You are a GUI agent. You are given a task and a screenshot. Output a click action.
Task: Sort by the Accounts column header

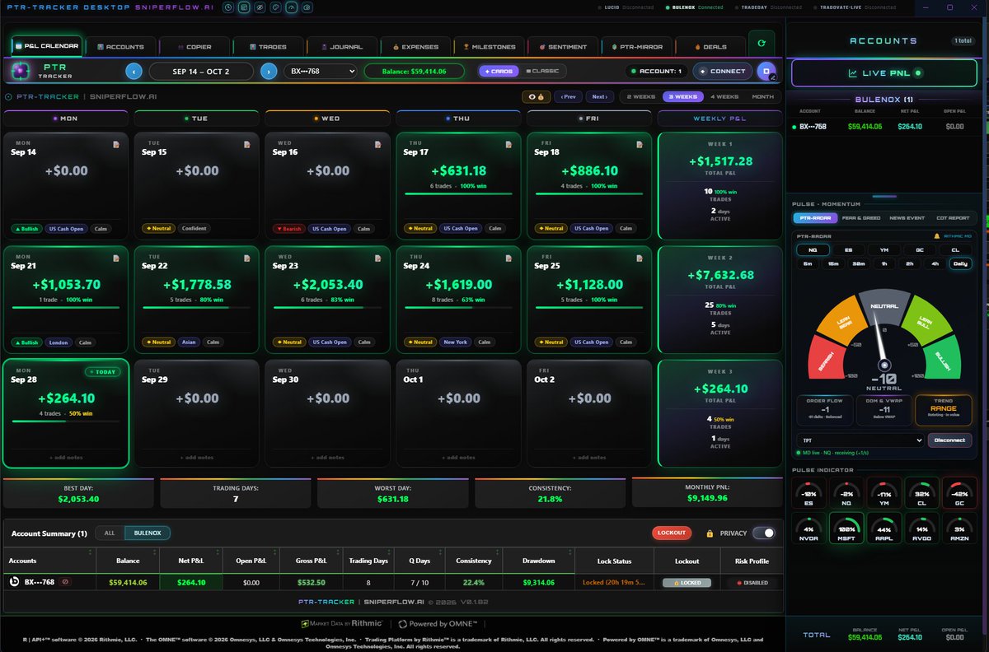(49, 561)
